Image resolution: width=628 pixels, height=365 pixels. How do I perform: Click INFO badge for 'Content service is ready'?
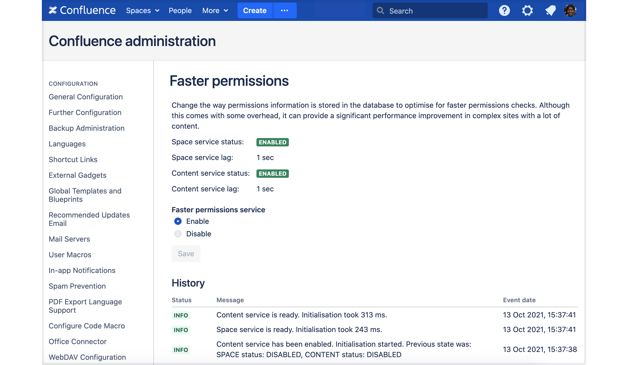coord(181,315)
